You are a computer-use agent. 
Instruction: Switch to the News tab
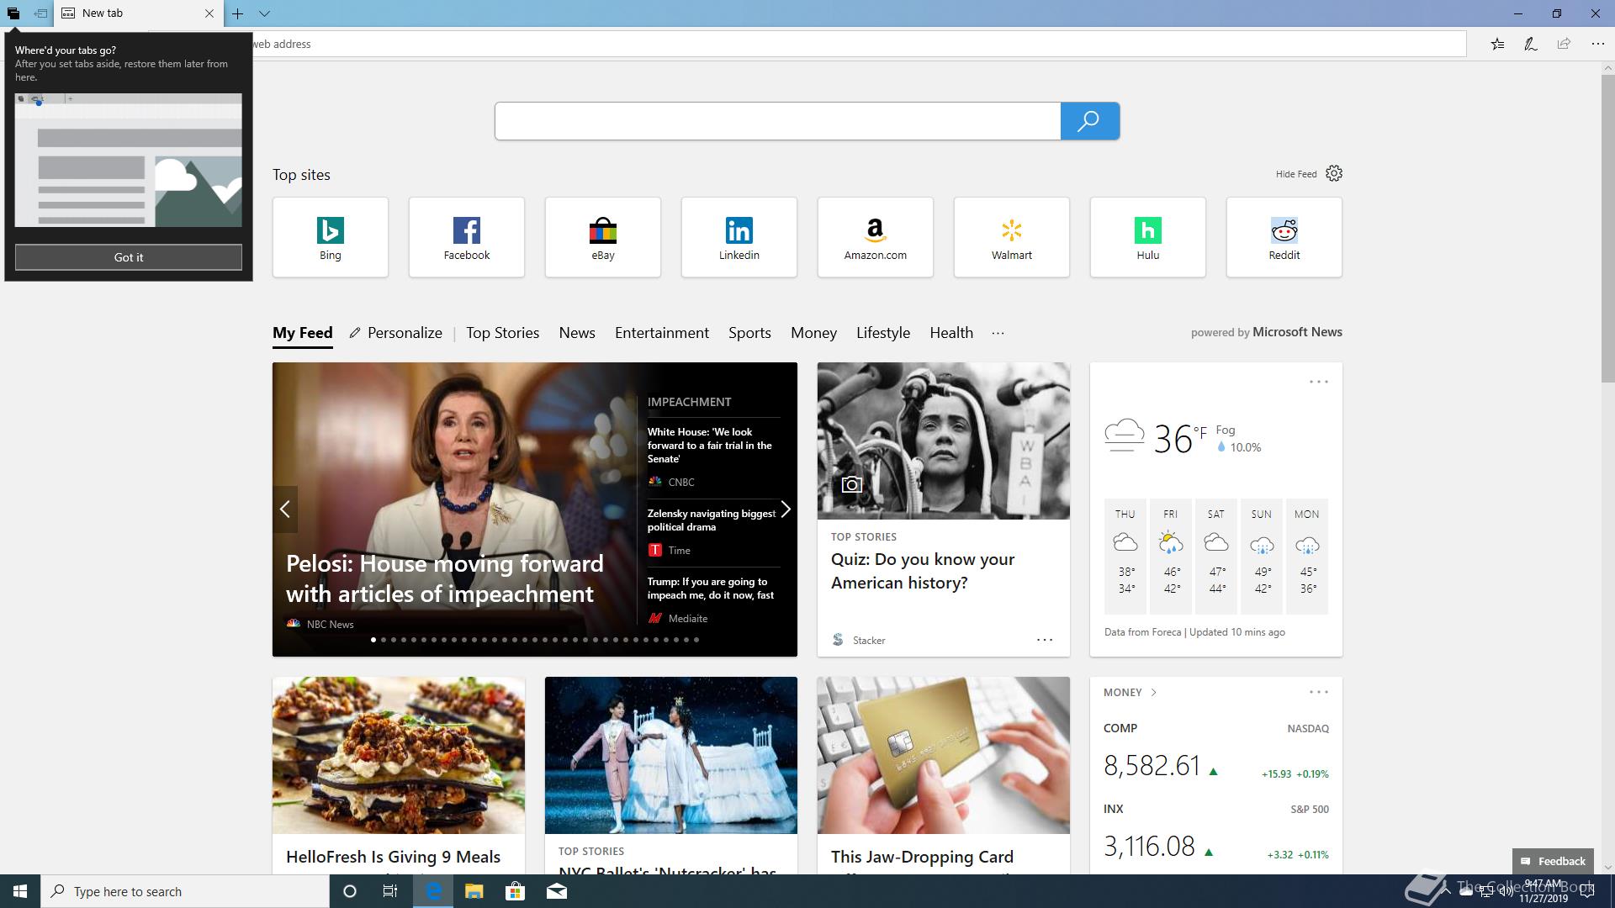577,333
